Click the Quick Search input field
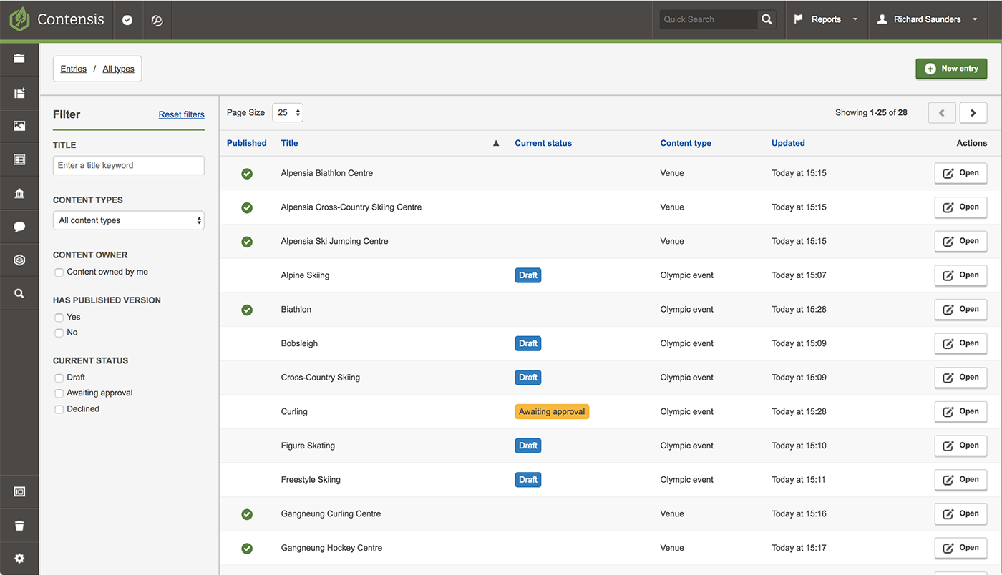 pyautogui.click(x=709, y=19)
